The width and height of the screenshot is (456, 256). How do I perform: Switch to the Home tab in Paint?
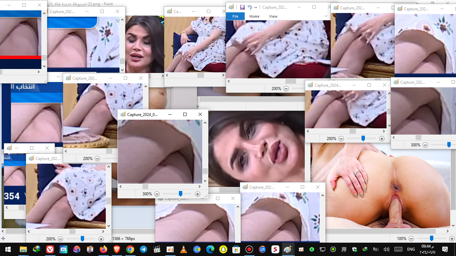[x=254, y=16]
